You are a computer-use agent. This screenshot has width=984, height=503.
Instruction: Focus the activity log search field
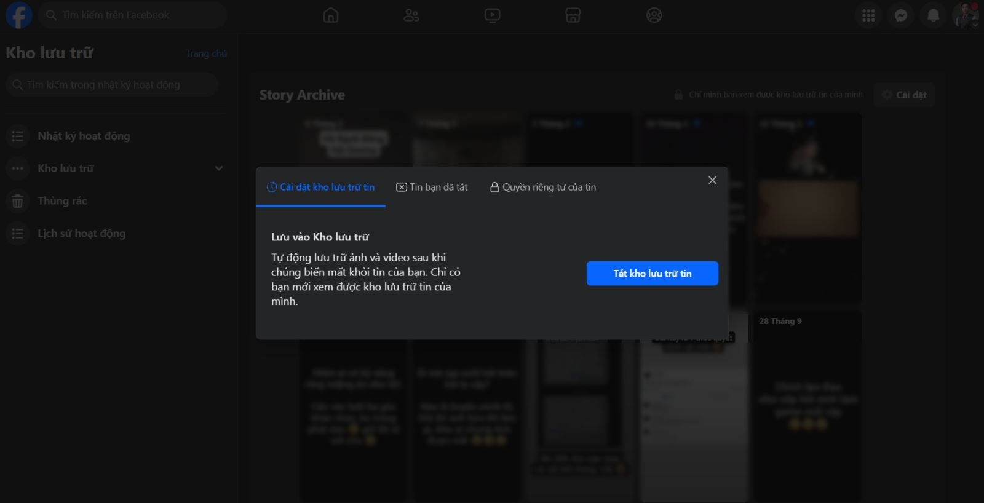click(x=112, y=84)
